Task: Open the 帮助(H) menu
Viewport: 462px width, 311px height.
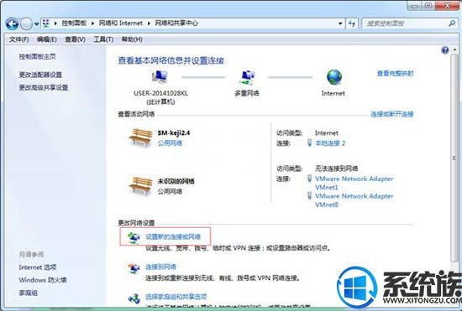Action: click(x=132, y=39)
